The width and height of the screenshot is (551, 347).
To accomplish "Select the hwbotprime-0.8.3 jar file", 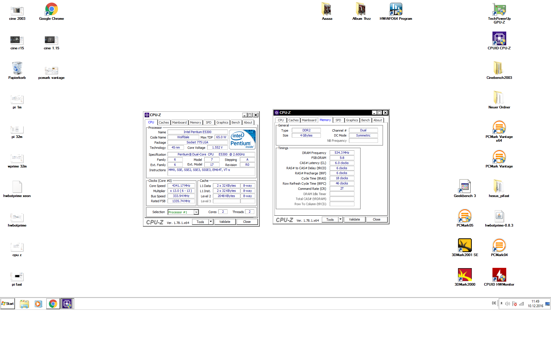I will (499, 219).
